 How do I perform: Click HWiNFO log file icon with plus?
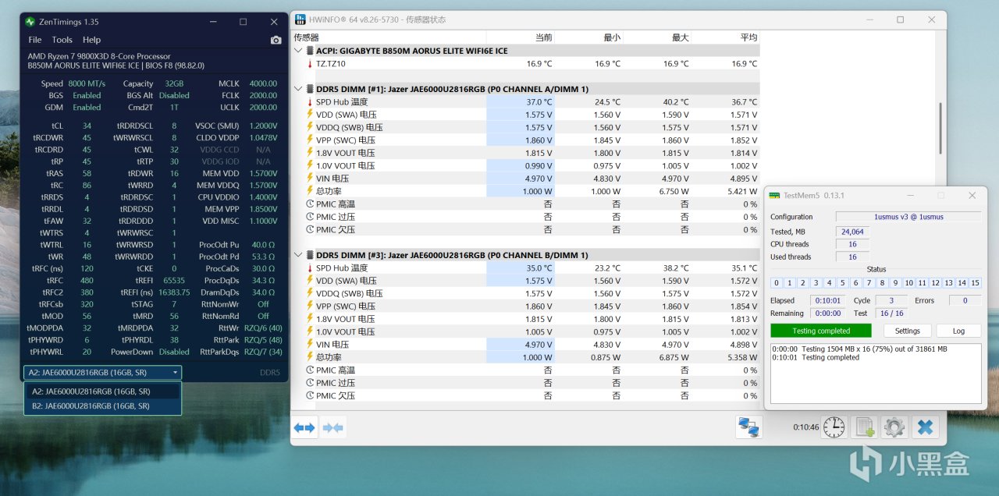865,427
